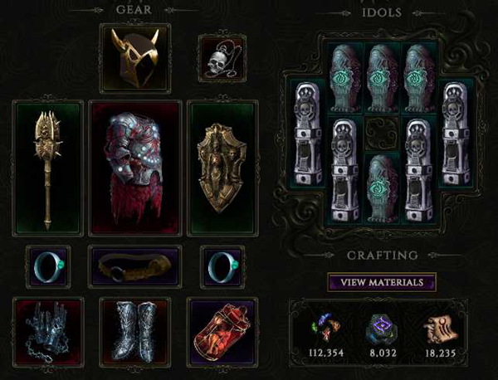498x380 pixels.
Task: Click the skull amulet on chain
Action: pyautogui.click(x=222, y=58)
